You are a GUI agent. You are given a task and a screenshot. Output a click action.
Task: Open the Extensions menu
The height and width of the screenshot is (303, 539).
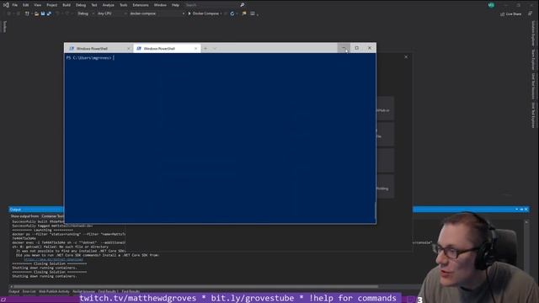coord(141,5)
